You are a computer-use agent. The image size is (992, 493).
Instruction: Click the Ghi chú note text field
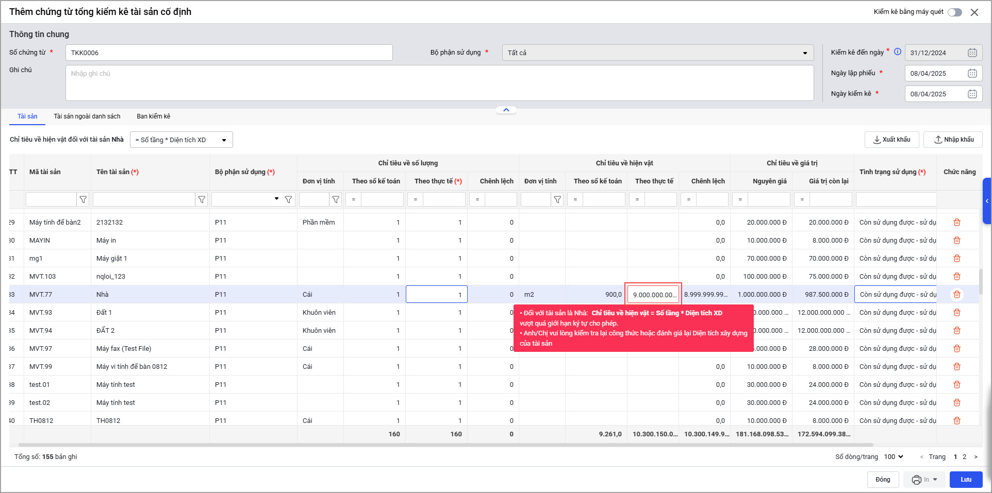[x=439, y=83]
